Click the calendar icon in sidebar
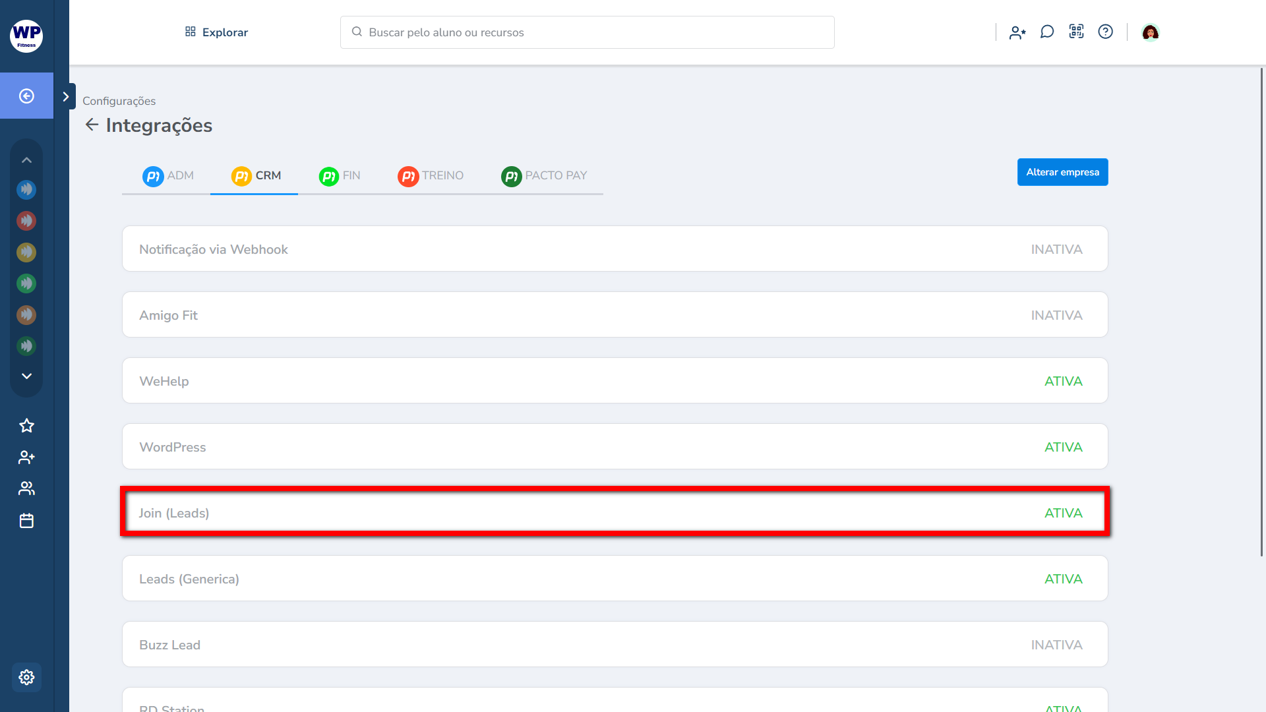The image size is (1266, 712). (x=26, y=521)
